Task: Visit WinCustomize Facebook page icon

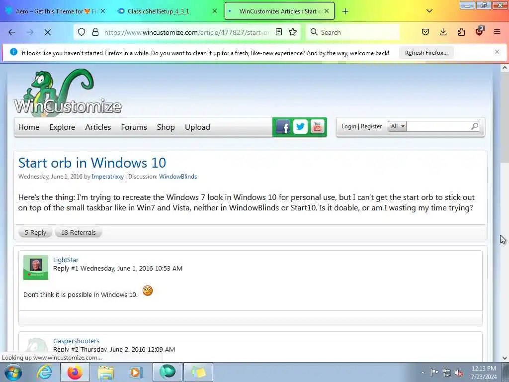Action: point(283,127)
